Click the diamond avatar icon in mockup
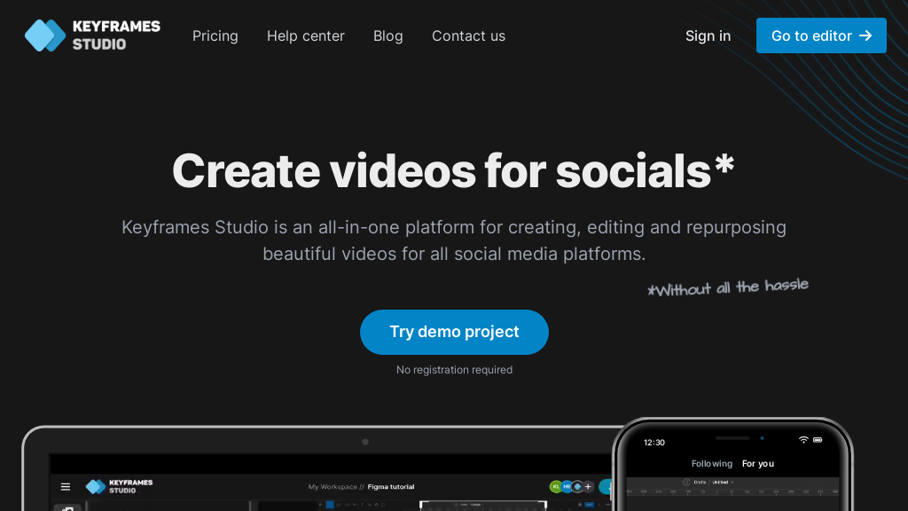 (577, 486)
